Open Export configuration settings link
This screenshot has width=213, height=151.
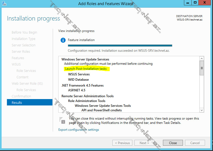[x=79, y=130]
